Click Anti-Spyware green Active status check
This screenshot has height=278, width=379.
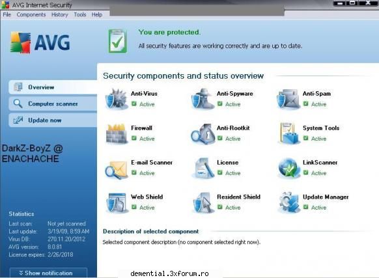(x=219, y=104)
